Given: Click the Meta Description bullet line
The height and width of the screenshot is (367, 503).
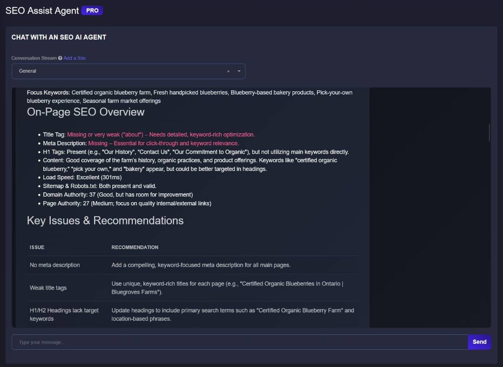Looking at the screenshot, I should pyautogui.click(x=141, y=143).
